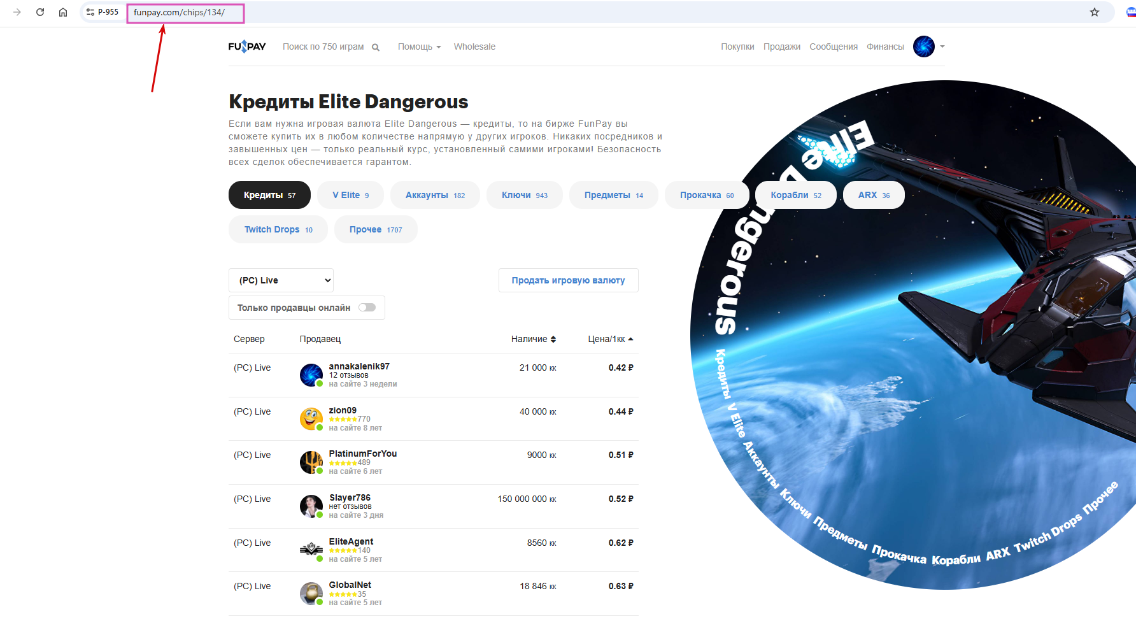Select the Кредиты category tab
The height and width of the screenshot is (621, 1136).
[269, 195]
